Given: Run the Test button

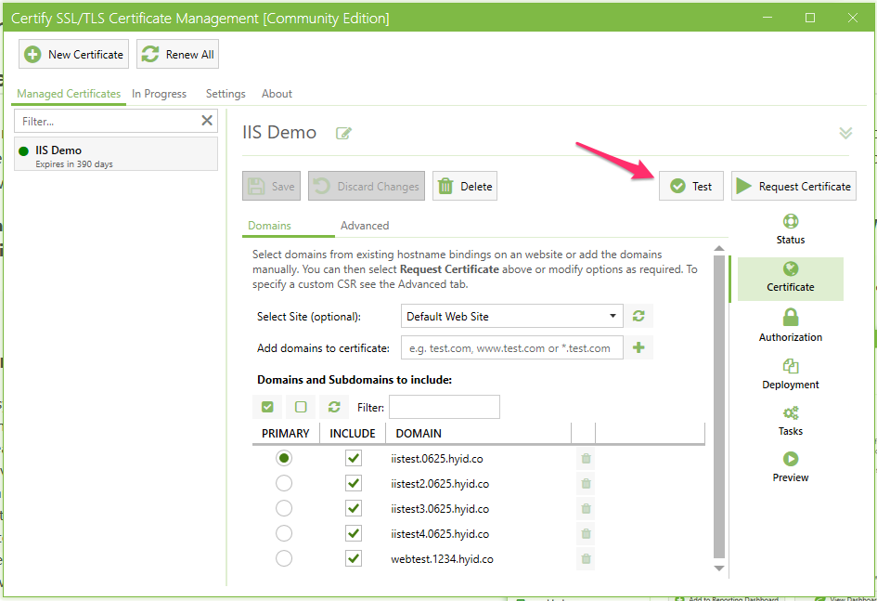Looking at the screenshot, I should (691, 186).
